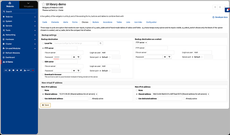Click collapse navigation menu icon in sidebar footer

pos(6,70)
